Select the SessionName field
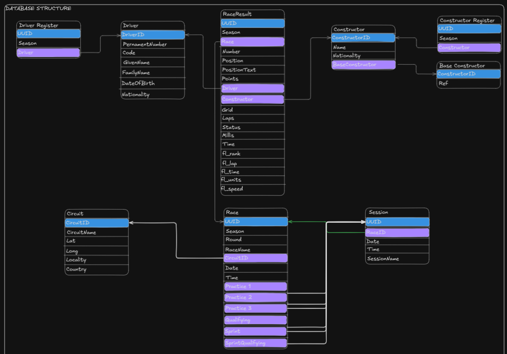Viewport: 507px width, 354px height. tap(398, 259)
